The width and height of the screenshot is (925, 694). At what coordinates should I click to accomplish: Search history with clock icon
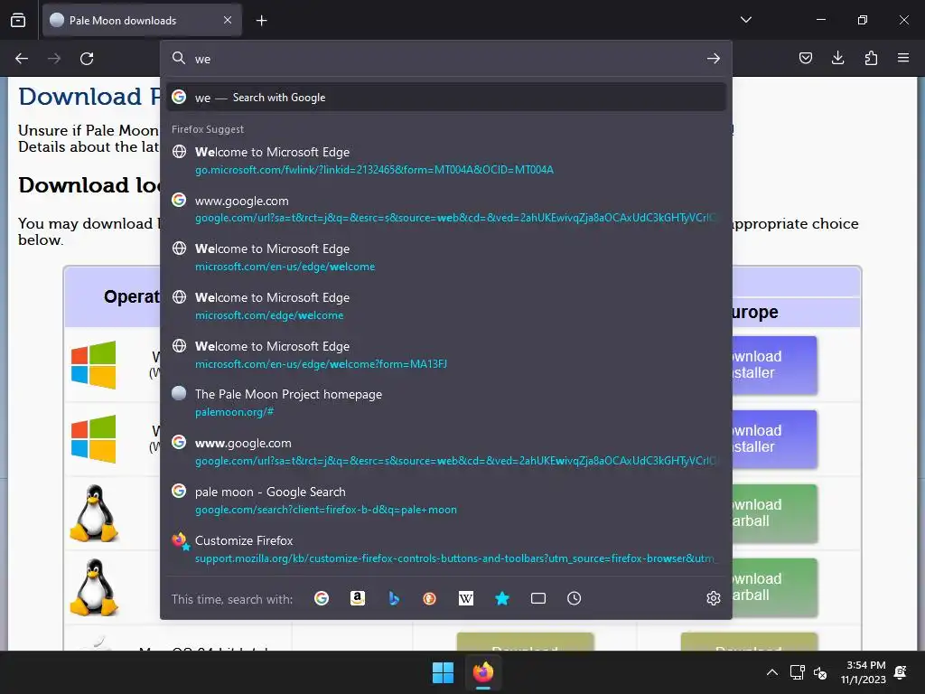[x=574, y=598]
